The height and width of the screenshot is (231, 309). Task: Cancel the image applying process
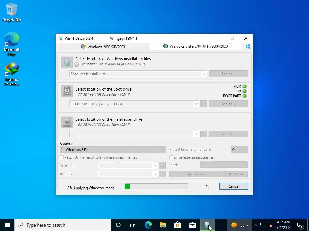point(234,186)
